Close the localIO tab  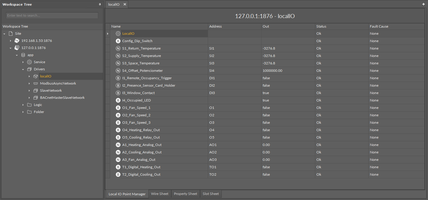[125, 4]
